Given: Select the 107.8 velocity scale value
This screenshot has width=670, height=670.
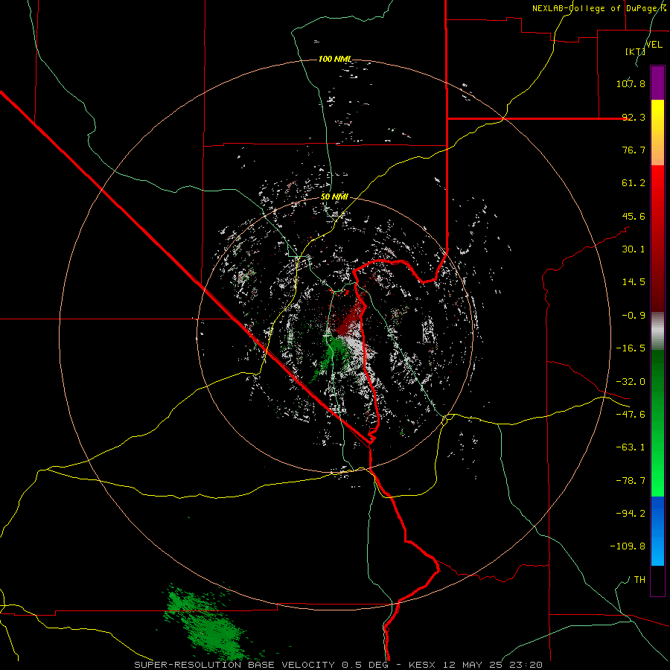Looking at the screenshot, I should click(631, 83).
